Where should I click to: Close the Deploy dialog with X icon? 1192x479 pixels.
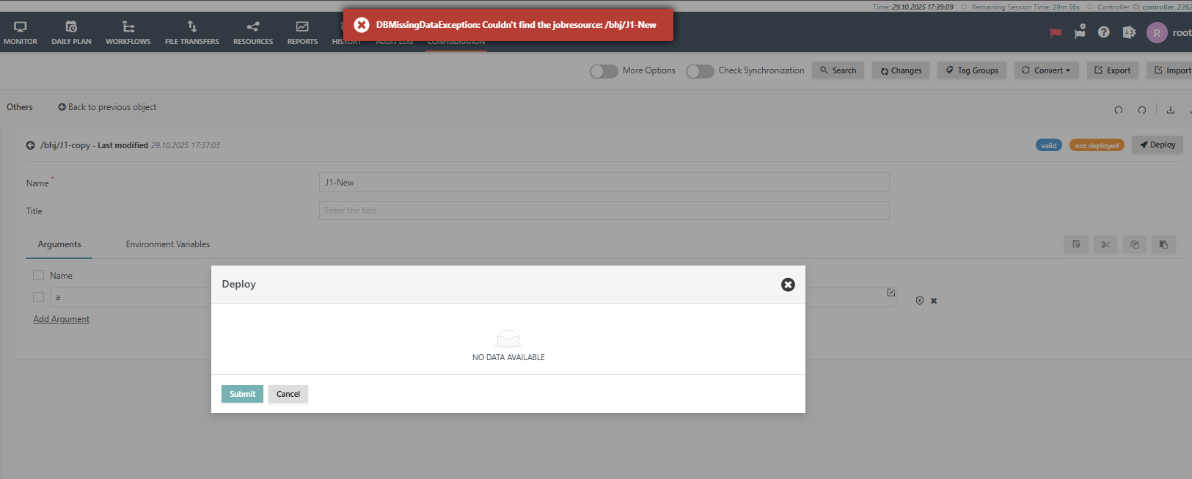788,285
